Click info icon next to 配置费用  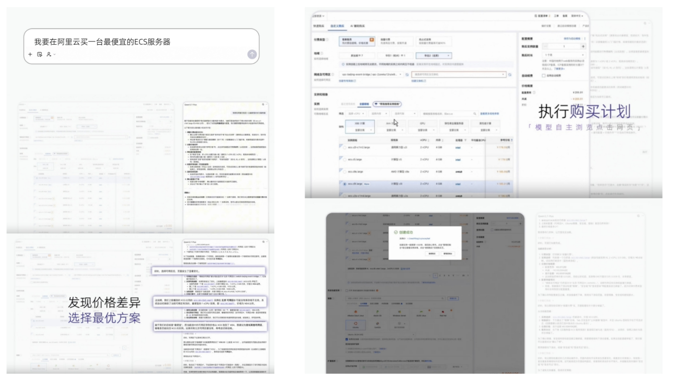click(x=534, y=92)
